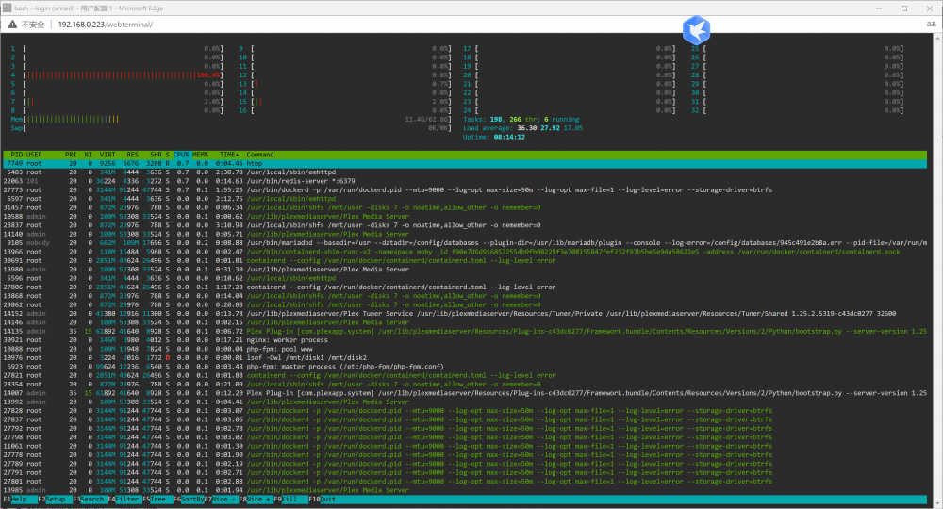Select dockerd process row with PID 27773
Viewport: 943px width, 509px height.
pyautogui.click(x=465, y=189)
